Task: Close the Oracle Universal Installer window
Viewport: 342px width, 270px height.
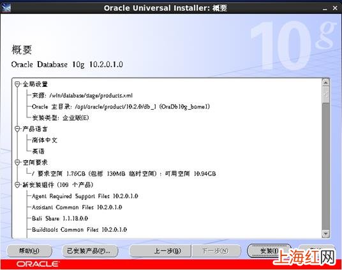Action: click(x=335, y=8)
